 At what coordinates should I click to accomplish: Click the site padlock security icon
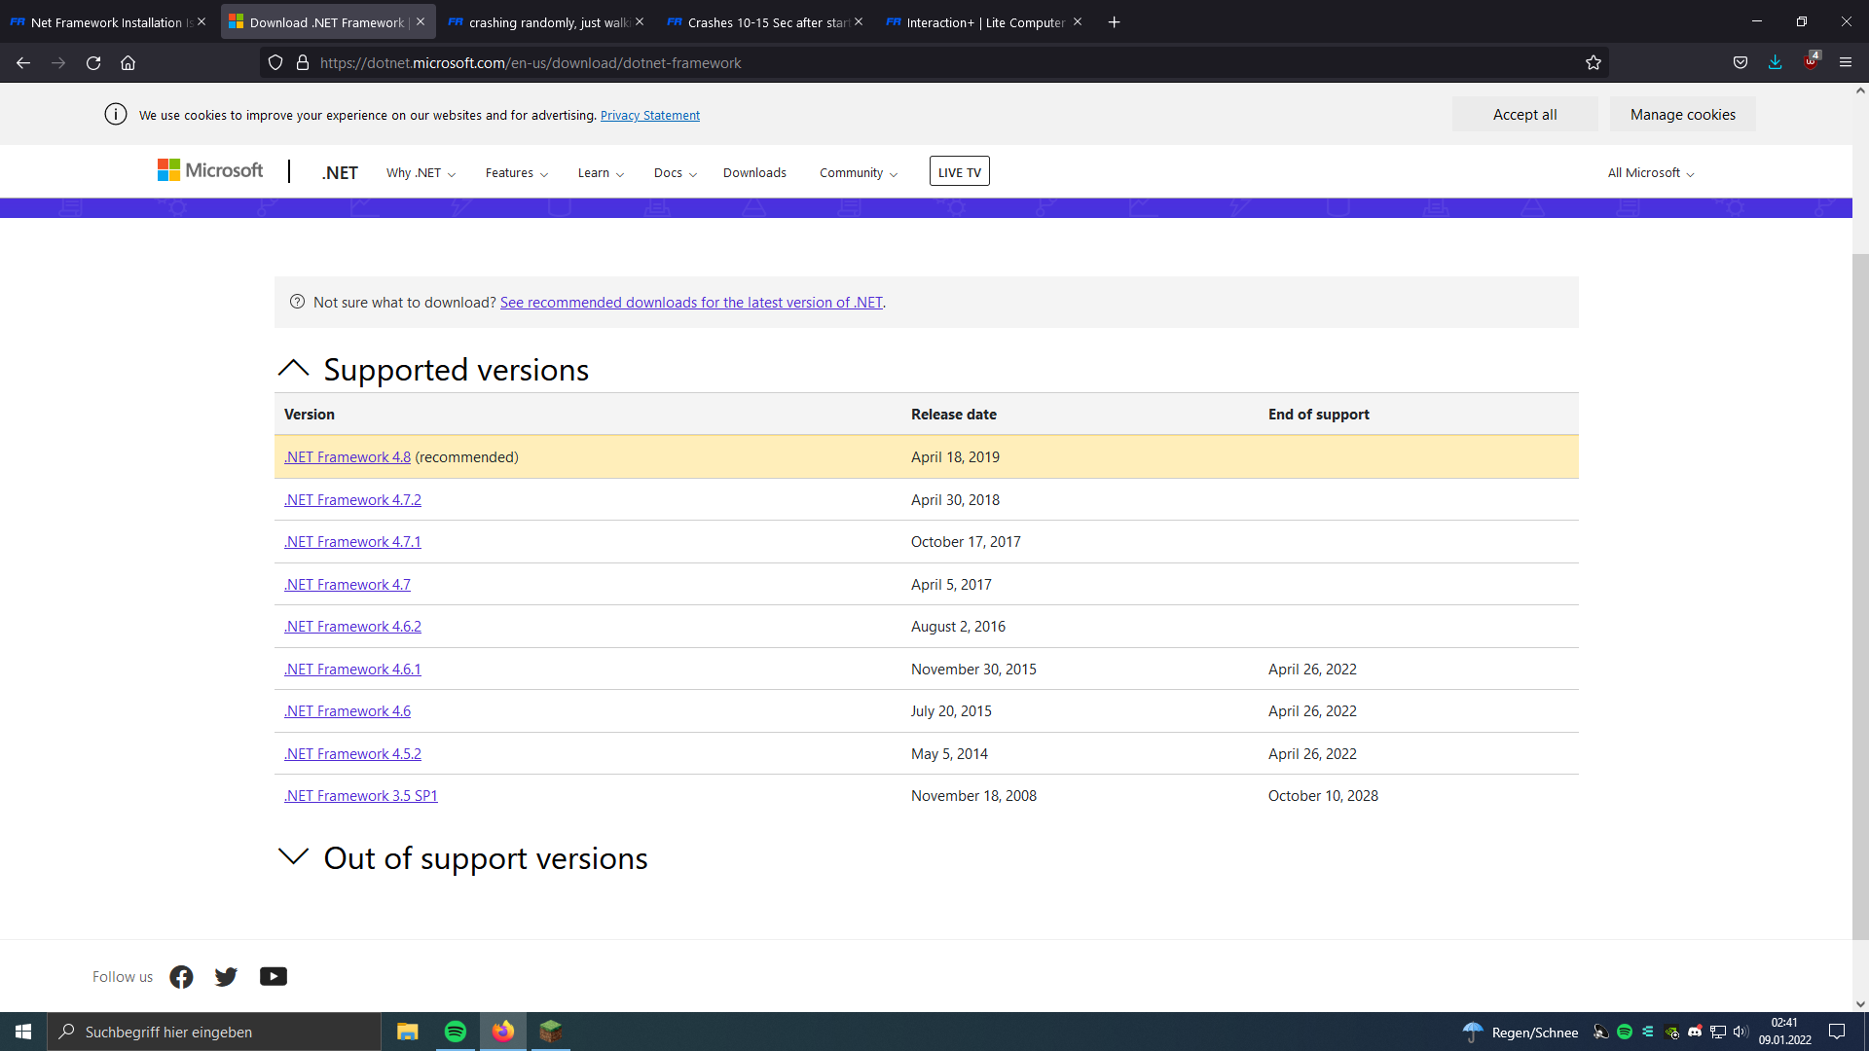tap(303, 63)
